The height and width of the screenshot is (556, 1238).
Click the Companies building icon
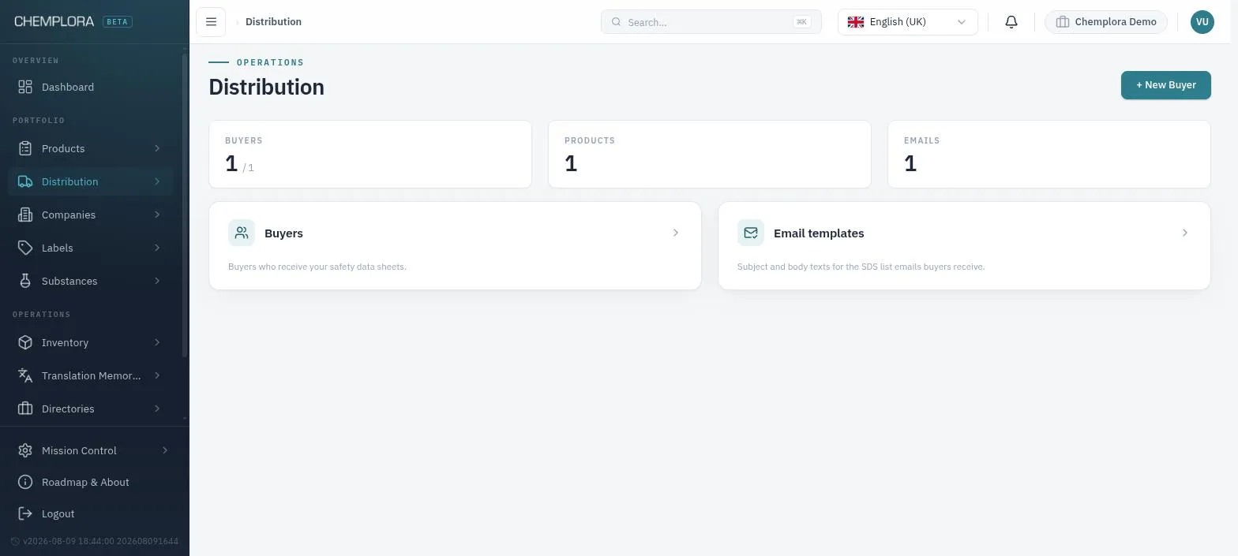[25, 215]
